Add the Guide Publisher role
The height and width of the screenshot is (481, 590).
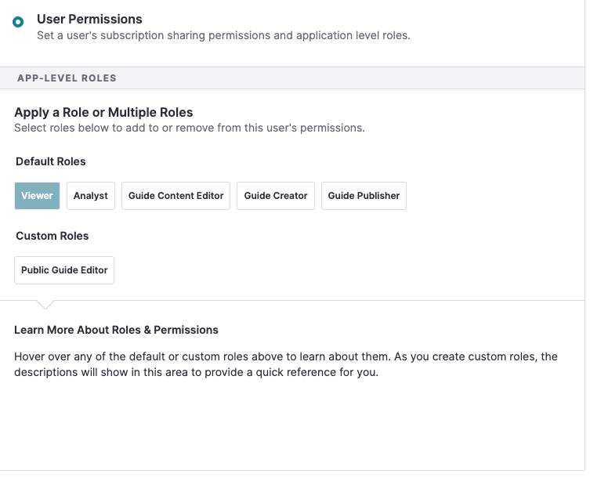(364, 196)
